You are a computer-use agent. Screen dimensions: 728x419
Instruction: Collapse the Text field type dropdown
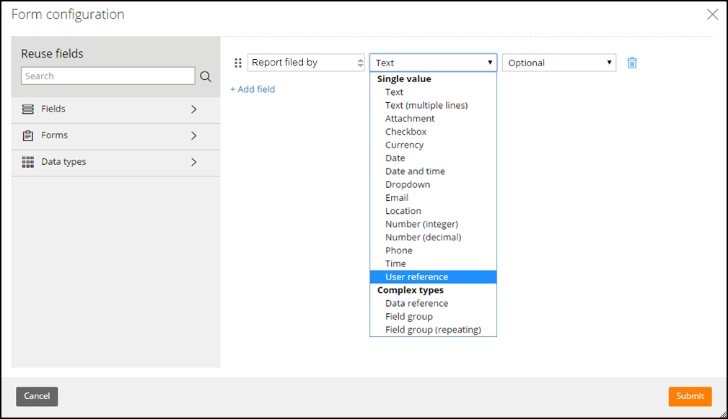tap(433, 63)
